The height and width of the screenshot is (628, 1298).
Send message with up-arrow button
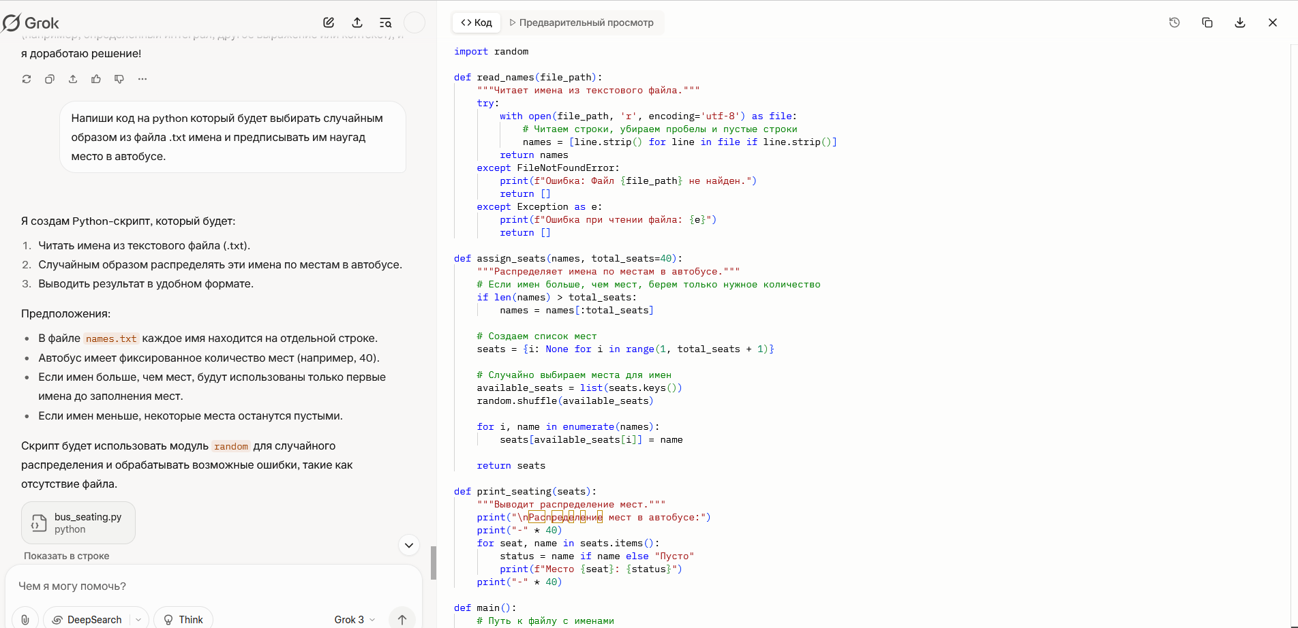[x=402, y=619]
